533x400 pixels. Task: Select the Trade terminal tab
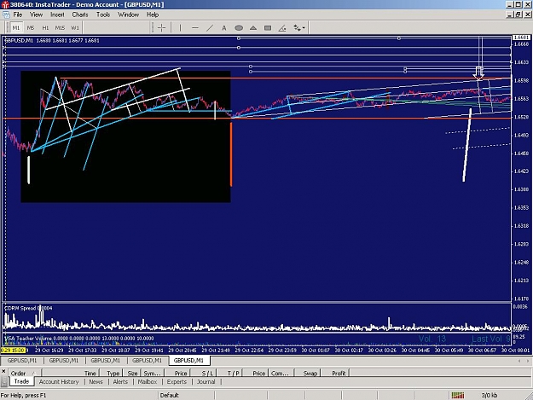(21, 381)
